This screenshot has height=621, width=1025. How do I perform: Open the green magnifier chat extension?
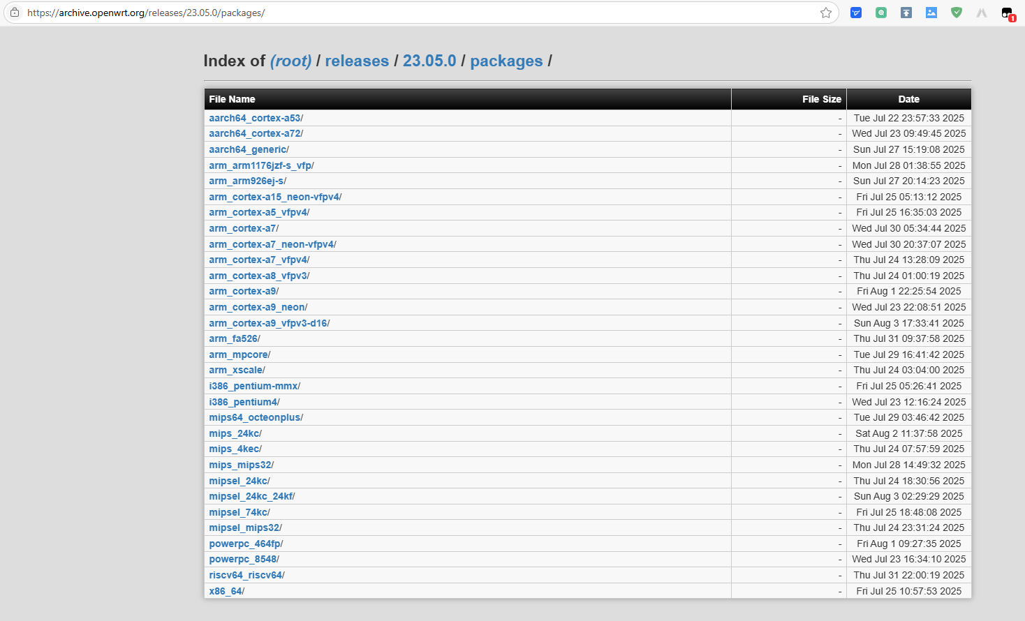coord(881,13)
